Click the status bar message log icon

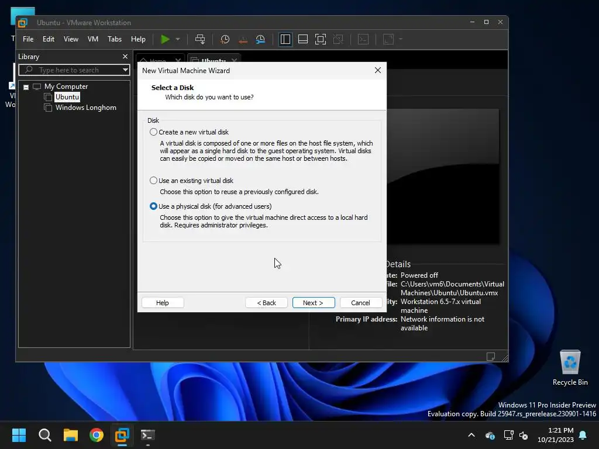tap(491, 357)
